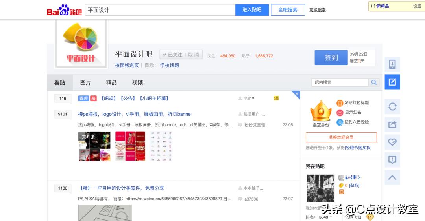Click the 全吧搜索 button
425x221 pixels.
[288, 10]
